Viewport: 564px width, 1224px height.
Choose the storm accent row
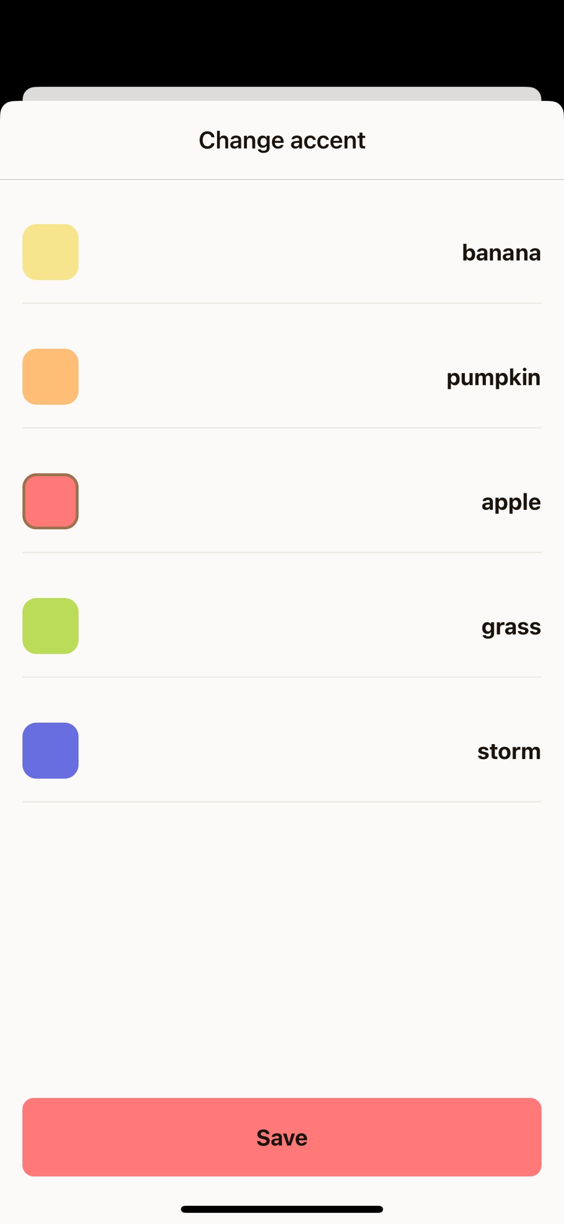(x=282, y=751)
